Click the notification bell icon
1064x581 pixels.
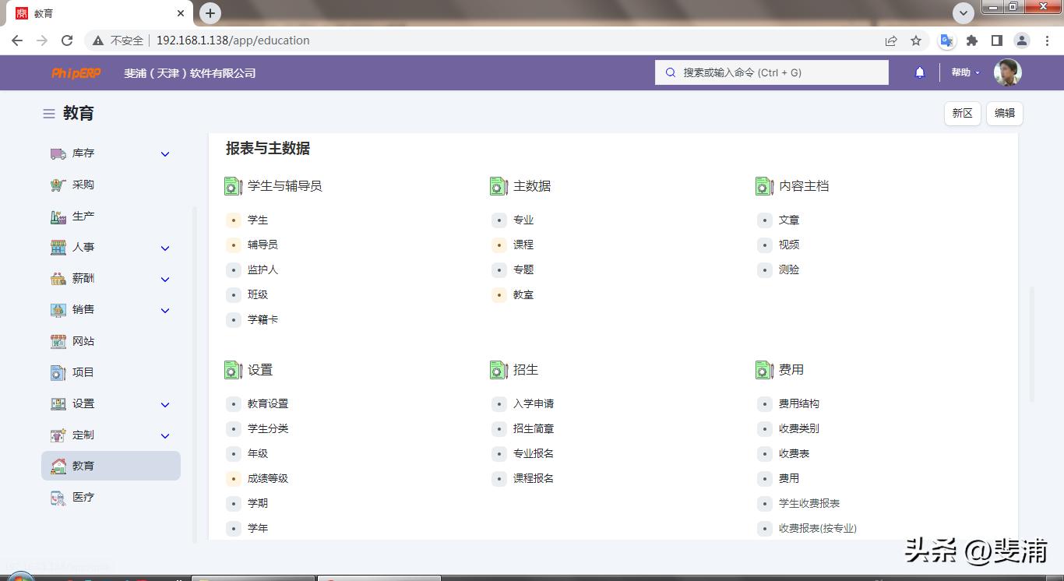(x=919, y=72)
